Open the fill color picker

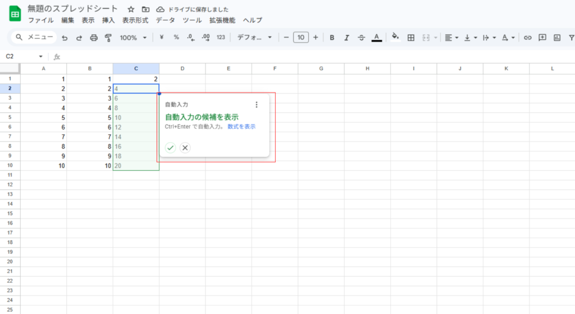395,38
